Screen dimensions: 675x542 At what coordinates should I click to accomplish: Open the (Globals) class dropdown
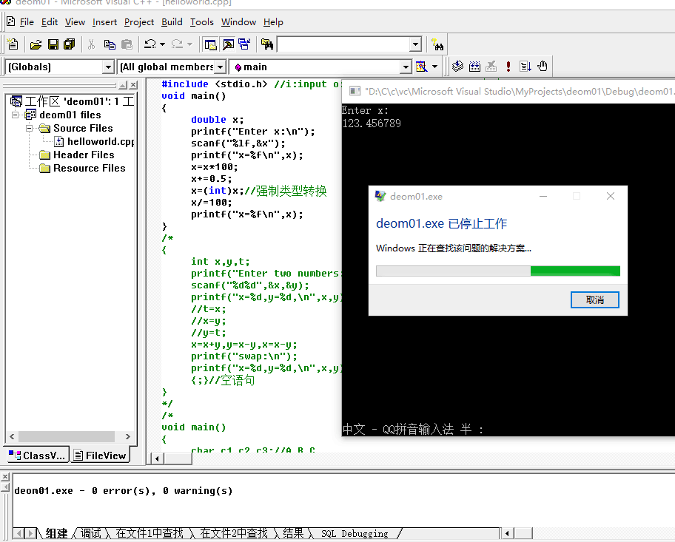pos(108,67)
